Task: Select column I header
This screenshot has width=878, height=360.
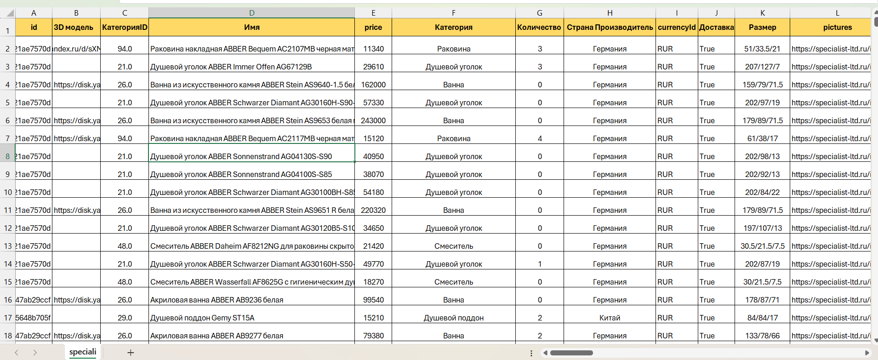Action: click(677, 13)
